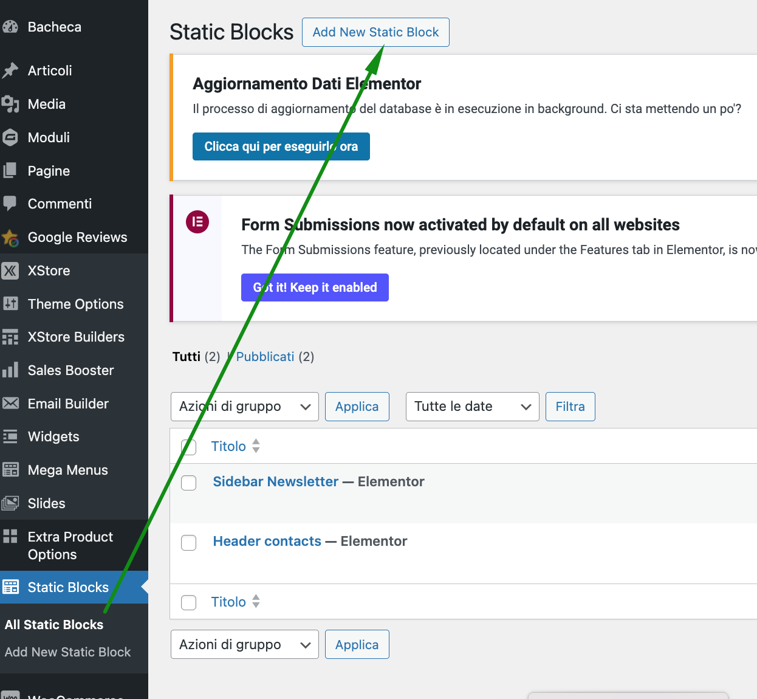
Task: Open the Header contacts static block link
Action: 267,541
